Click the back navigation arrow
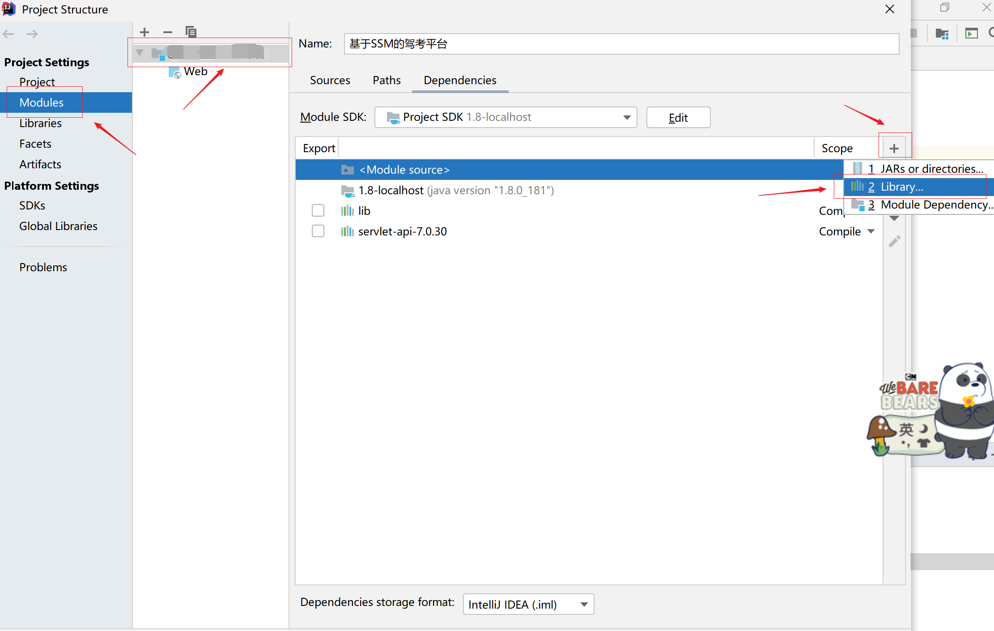 tap(8, 34)
